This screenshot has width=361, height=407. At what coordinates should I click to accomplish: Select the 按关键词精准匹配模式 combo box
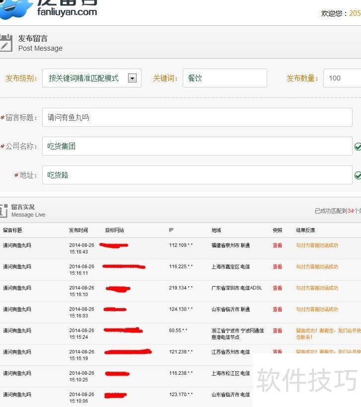coord(92,78)
